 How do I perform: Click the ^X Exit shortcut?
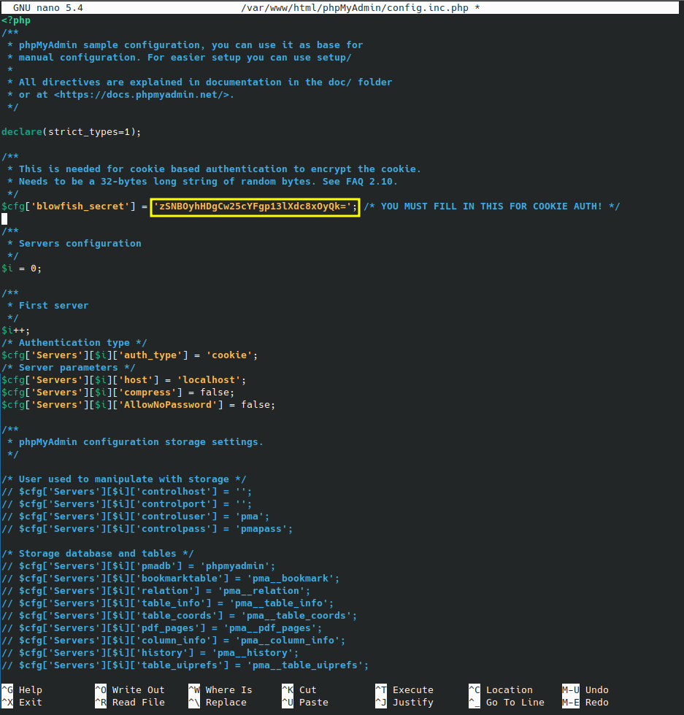point(22,702)
